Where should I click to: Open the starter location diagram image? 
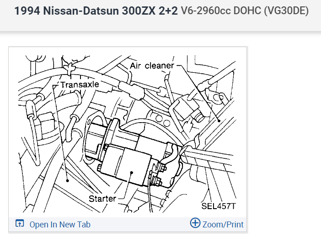[128, 134]
